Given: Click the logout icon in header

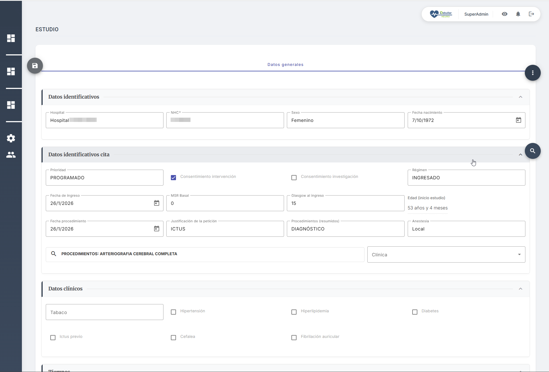Looking at the screenshot, I should [x=531, y=14].
